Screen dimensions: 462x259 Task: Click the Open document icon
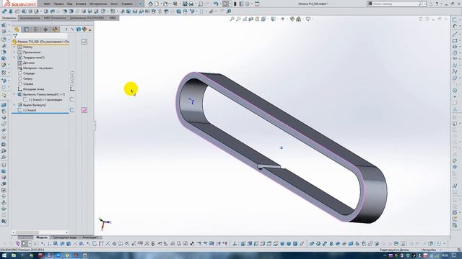(x=166, y=4)
